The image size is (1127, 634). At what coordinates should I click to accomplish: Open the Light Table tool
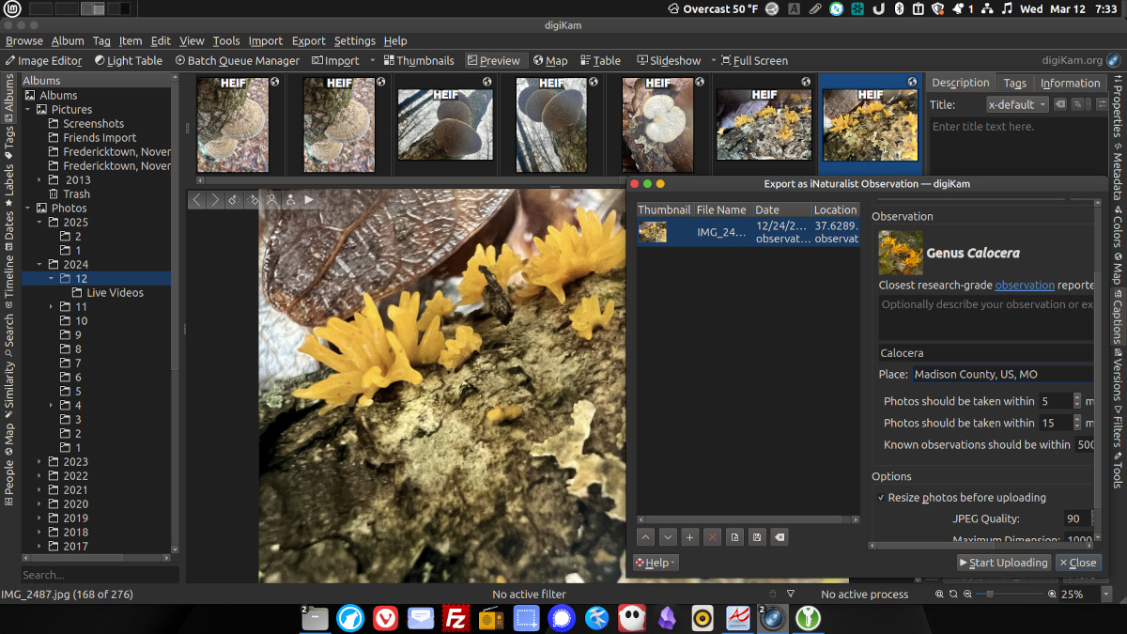[128, 60]
